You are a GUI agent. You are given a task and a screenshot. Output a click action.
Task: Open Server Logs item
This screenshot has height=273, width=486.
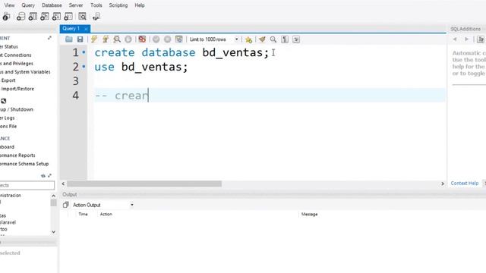pos(8,118)
